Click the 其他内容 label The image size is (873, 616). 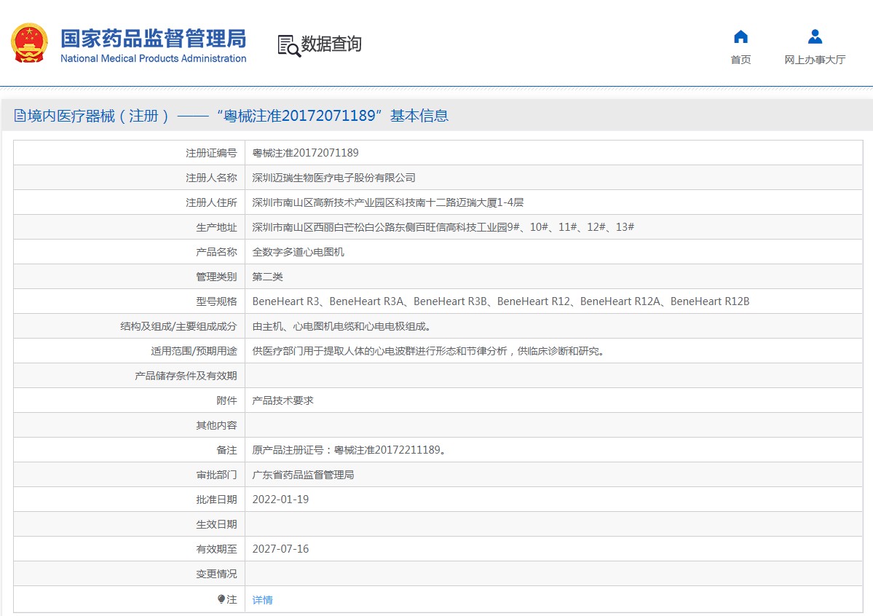(x=216, y=425)
